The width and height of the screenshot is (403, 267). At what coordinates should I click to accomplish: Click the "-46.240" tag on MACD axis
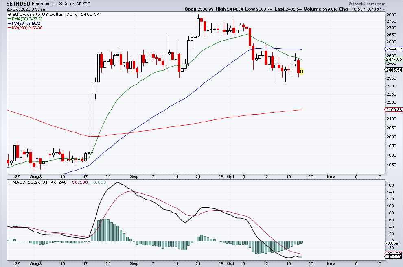(393, 256)
